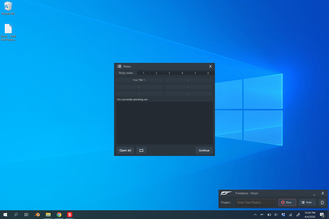Launch Blender from the taskbar
Screen dimensions: 329x219
coord(37,215)
